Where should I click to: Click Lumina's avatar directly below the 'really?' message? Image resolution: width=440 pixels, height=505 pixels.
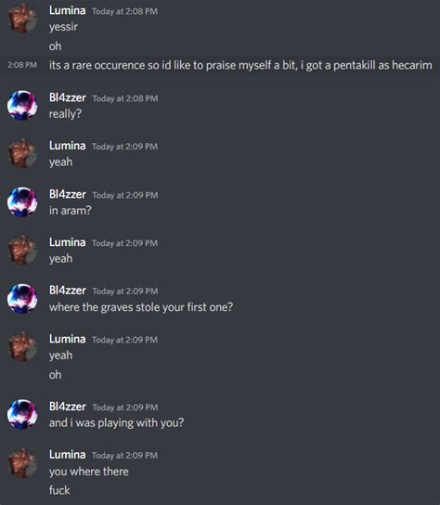click(x=22, y=153)
